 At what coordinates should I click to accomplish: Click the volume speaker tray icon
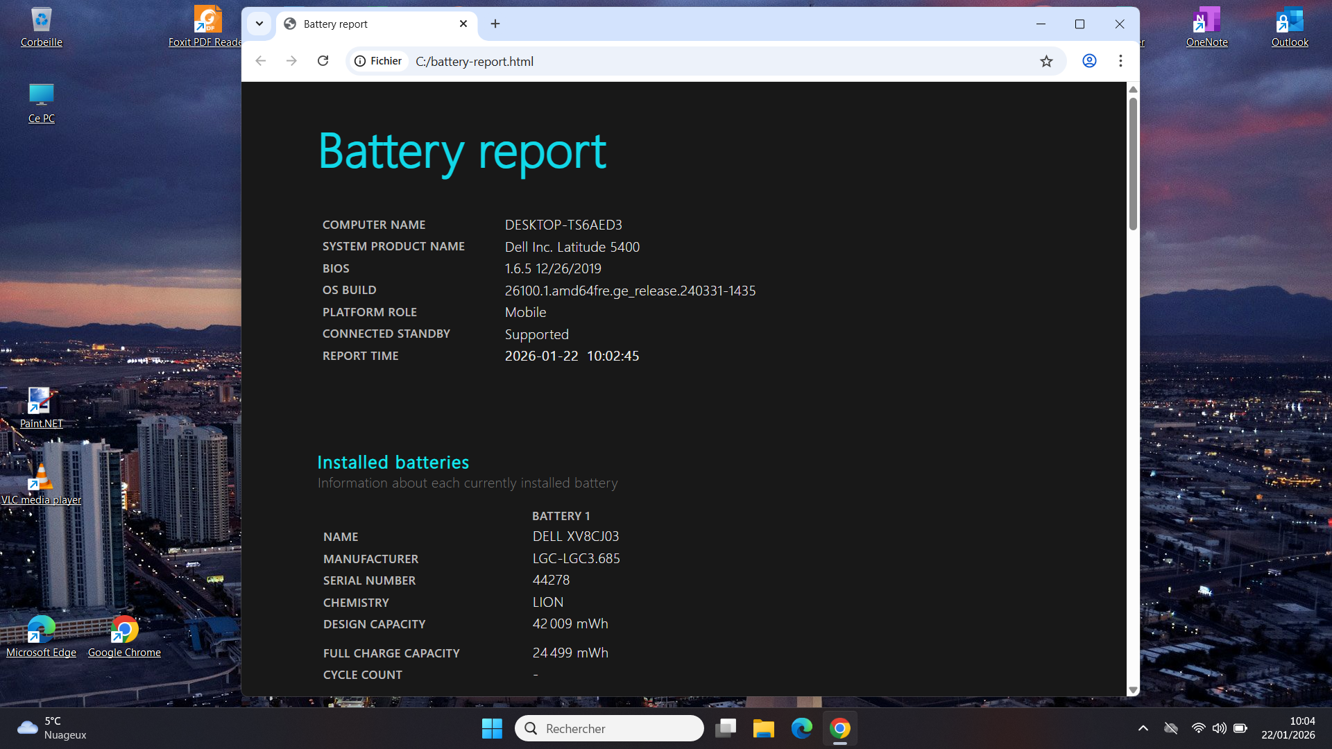pyautogui.click(x=1219, y=728)
